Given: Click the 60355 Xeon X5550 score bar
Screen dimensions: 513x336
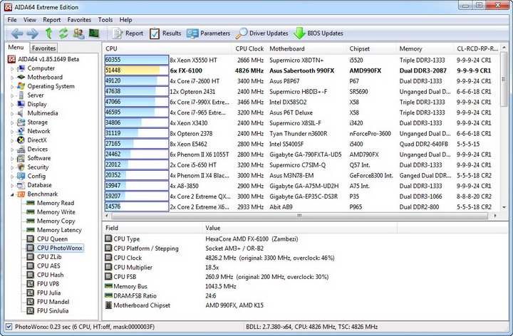Looking at the screenshot, I should click(136, 60).
